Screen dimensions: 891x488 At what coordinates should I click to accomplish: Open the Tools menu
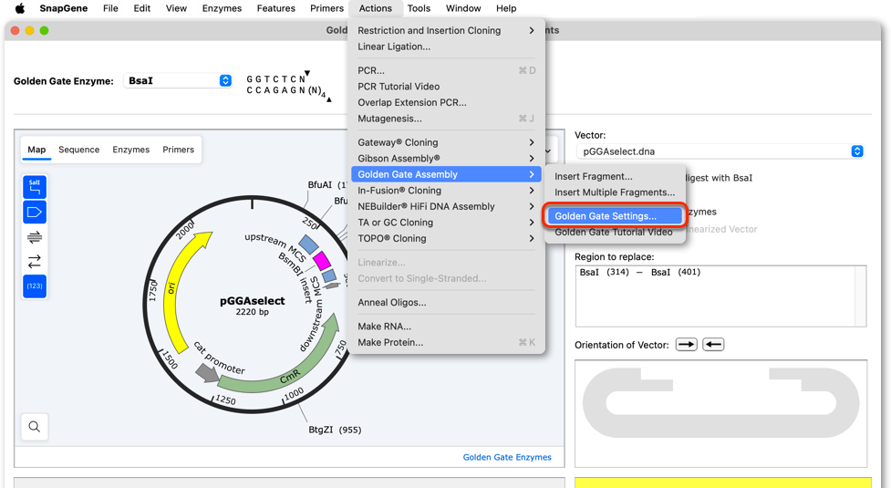[x=419, y=8]
